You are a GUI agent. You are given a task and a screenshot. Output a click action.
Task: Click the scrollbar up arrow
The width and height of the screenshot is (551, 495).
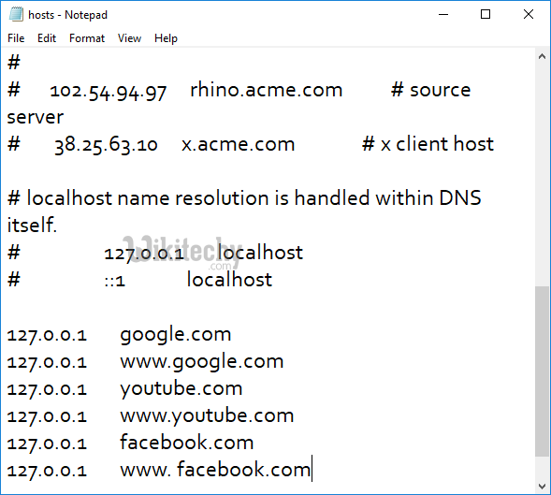tap(542, 56)
